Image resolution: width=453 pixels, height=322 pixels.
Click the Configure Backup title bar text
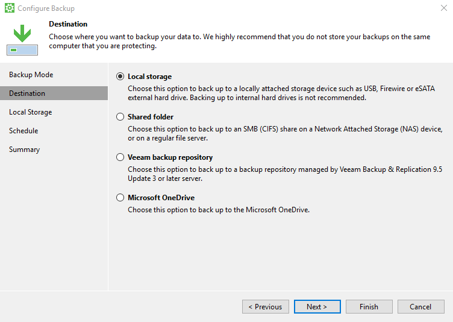click(x=46, y=8)
